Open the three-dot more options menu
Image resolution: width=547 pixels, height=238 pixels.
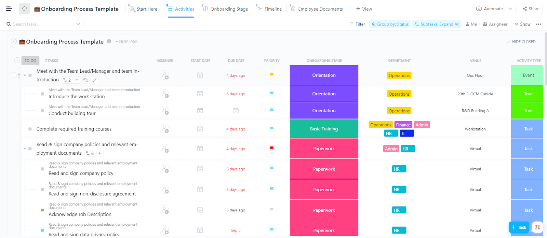[x=538, y=24]
